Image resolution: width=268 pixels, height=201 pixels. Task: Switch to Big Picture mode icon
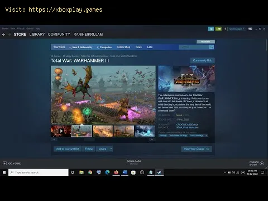click(250, 29)
